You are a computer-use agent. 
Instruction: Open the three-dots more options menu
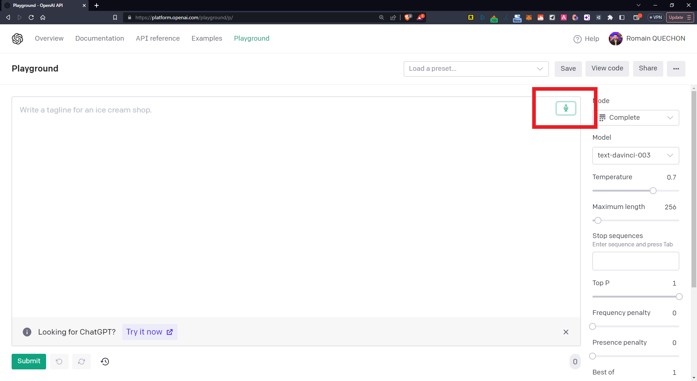click(676, 69)
